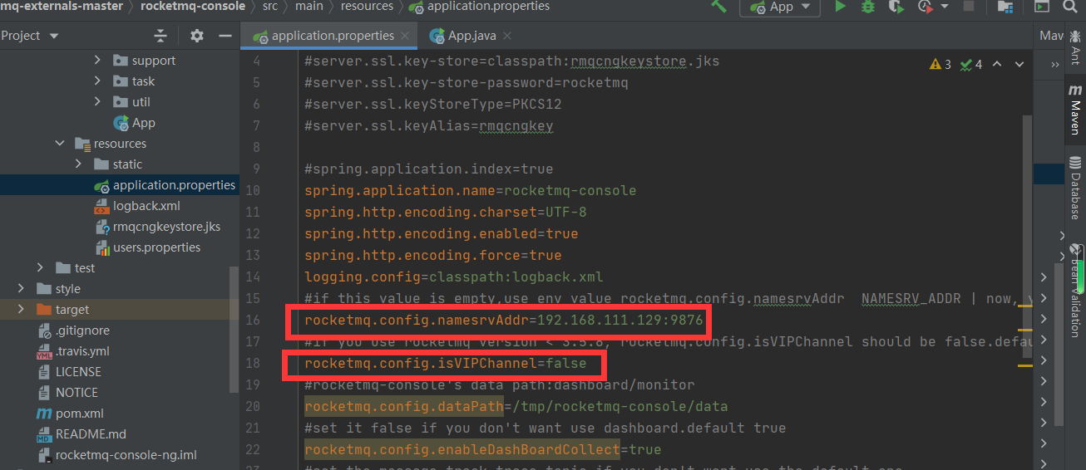Close the application.properties tab
The width and height of the screenshot is (1086, 470).
point(405,36)
